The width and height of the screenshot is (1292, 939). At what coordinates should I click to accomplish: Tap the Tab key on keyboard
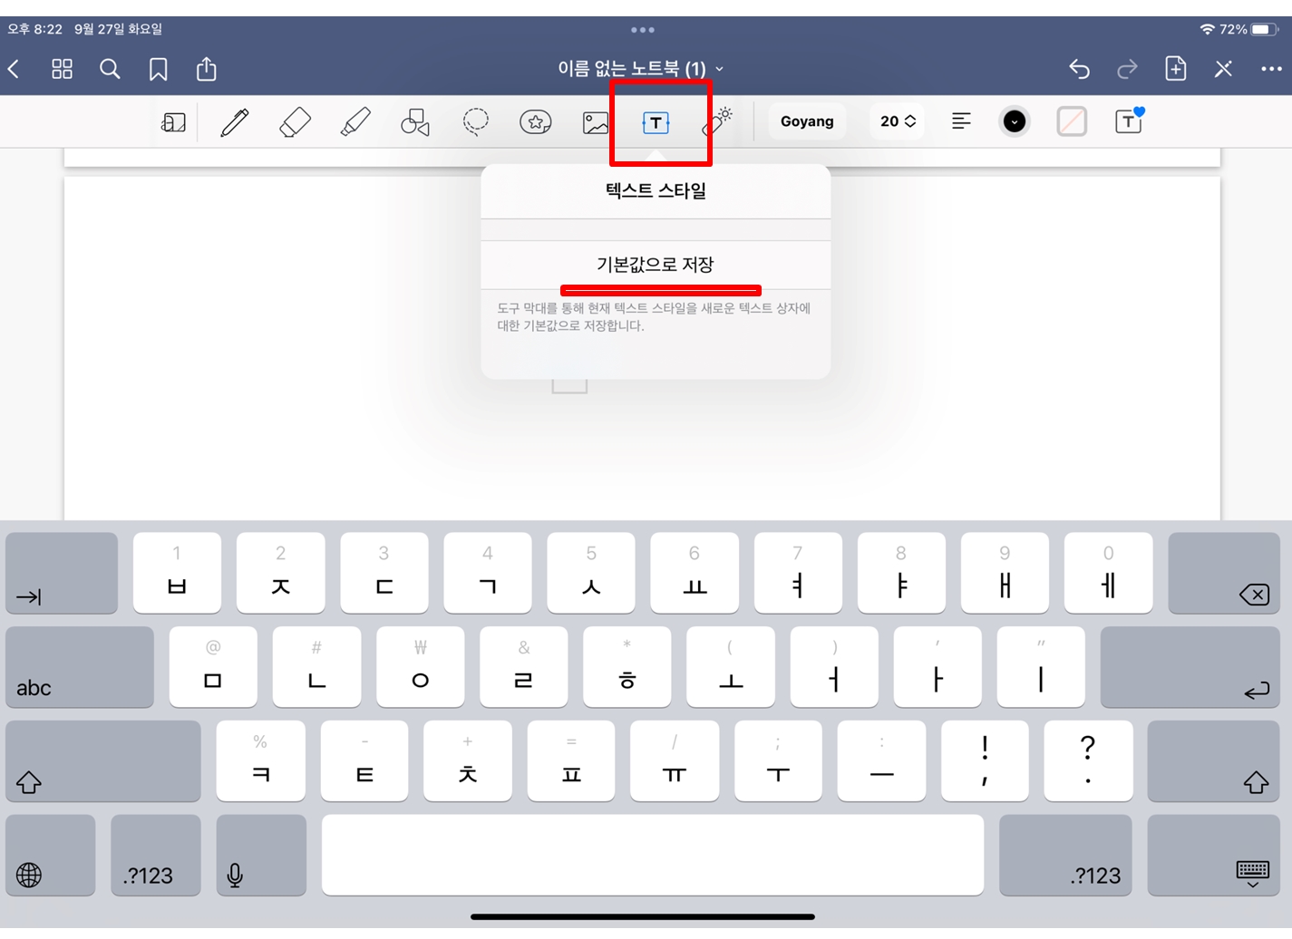[62, 573]
